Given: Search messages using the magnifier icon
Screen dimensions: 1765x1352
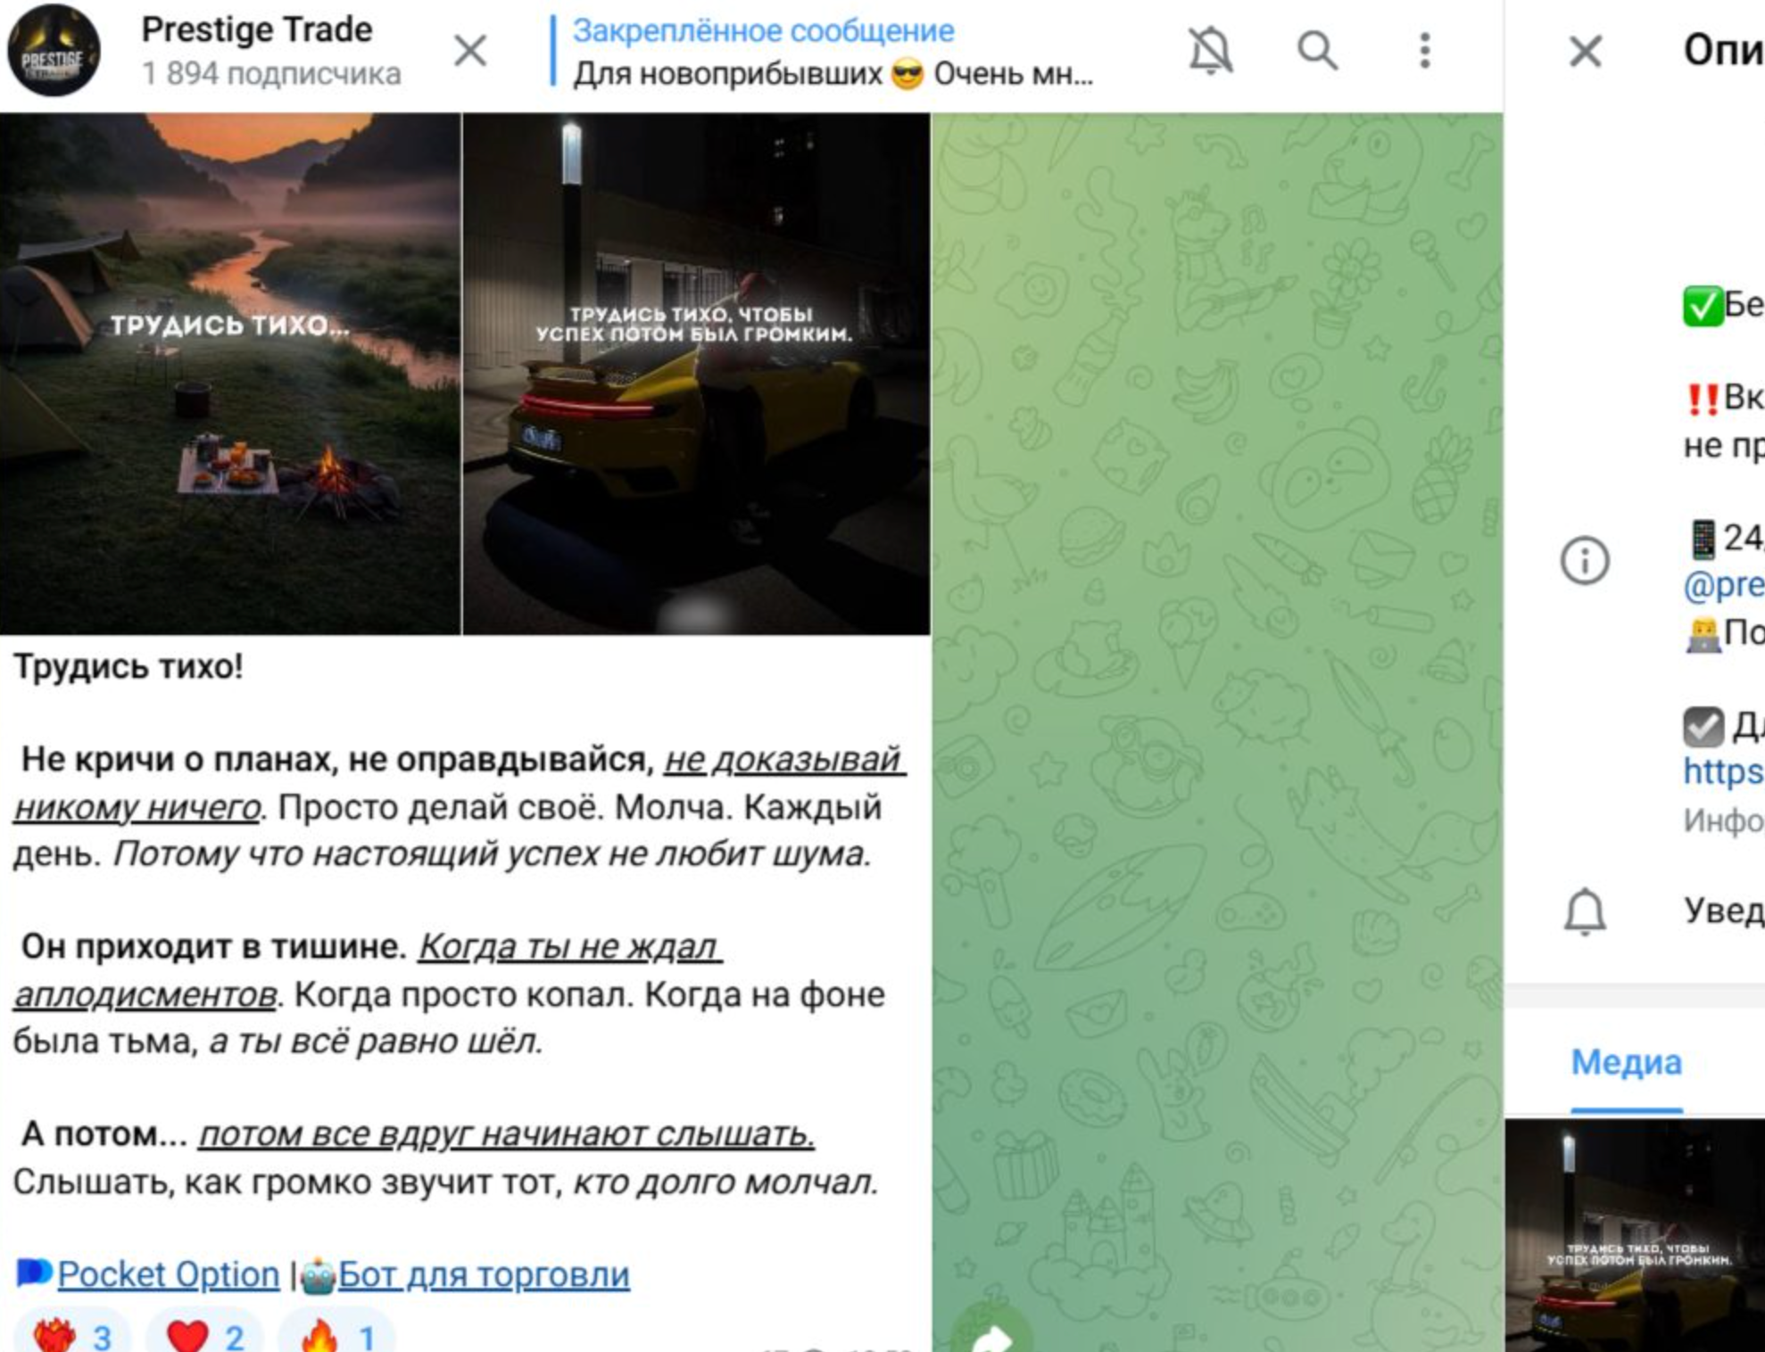Looking at the screenshot, I should [1317, 50].
